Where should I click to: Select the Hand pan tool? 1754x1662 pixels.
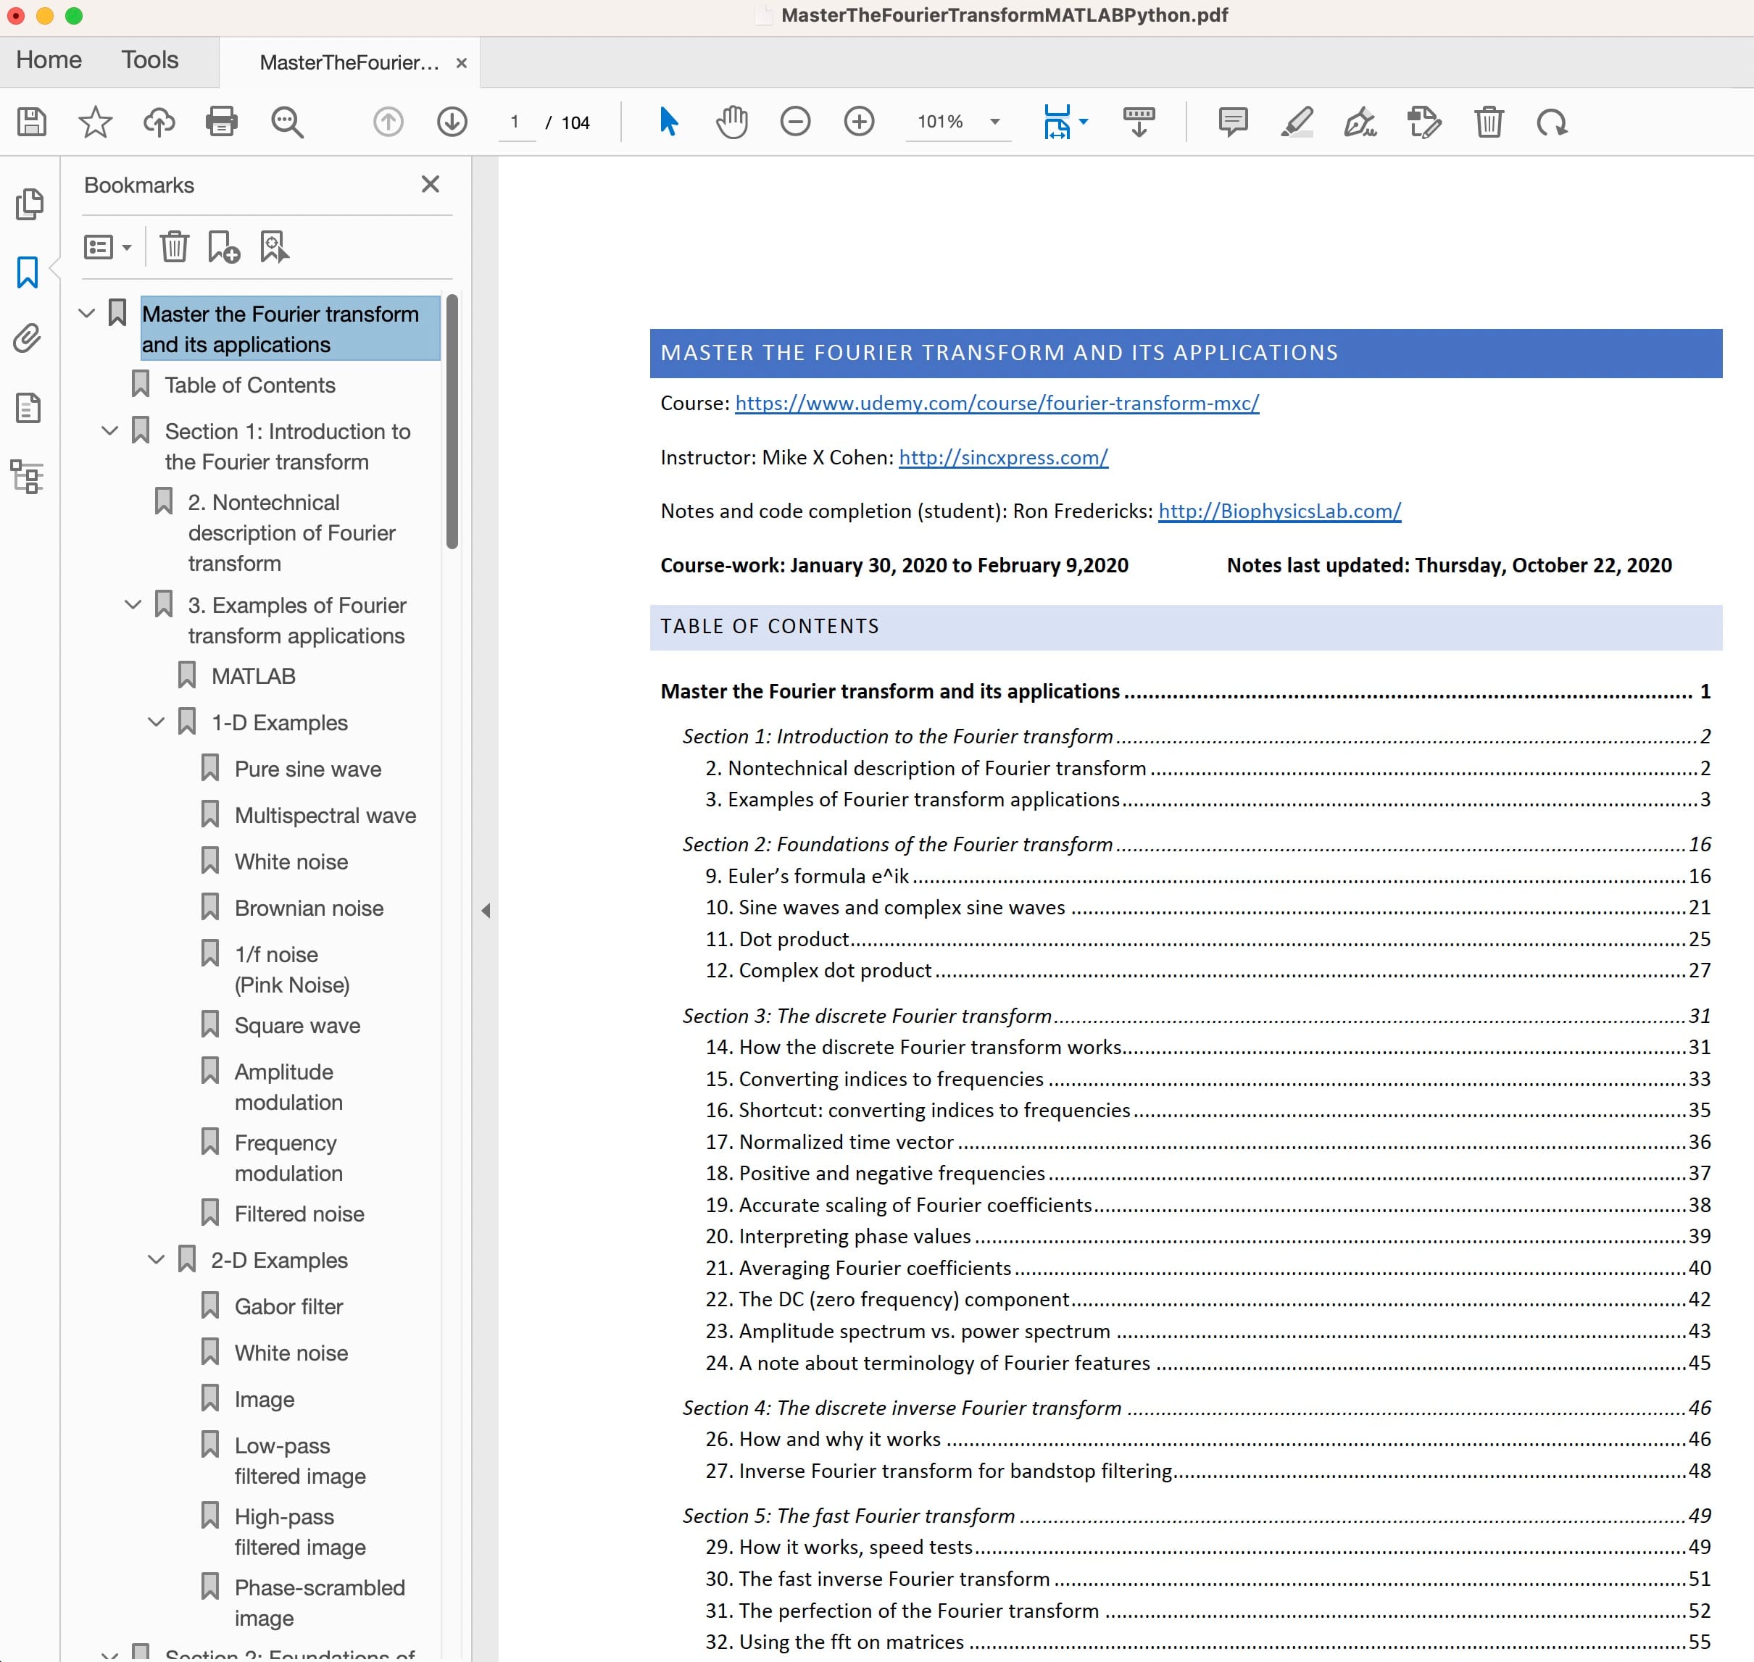coord(731,122)
